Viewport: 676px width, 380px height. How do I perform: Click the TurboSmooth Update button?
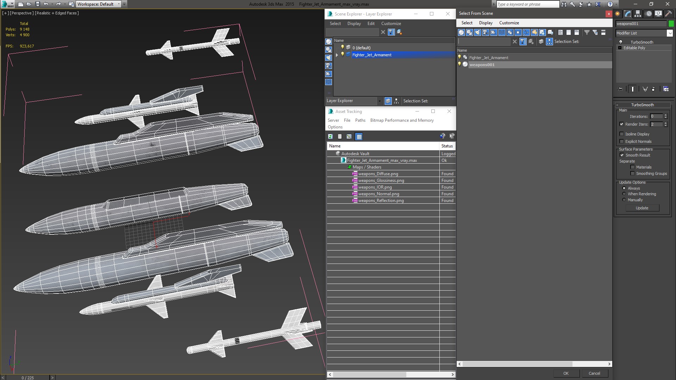[642, 208]
